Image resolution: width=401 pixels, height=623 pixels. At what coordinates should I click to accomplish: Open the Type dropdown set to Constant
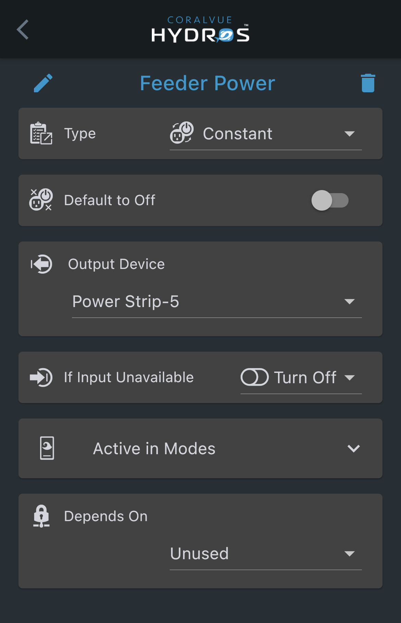tap(266, 134)
